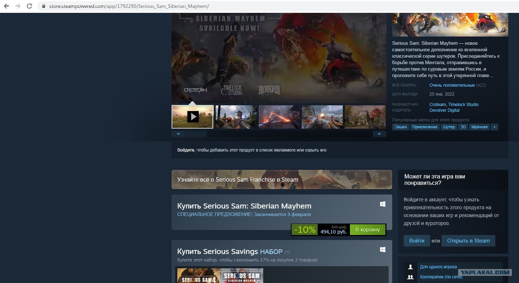This screenshot has height=283, width=519.
Task: Open the 'Купить Serious Savings НАБОР' bundle title
Action: click(230, 251)
